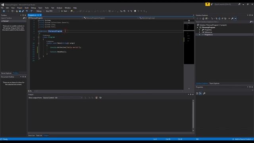Click the Undo arrow icon
This screenshot has height=143, width=254.
click(27, 11)
